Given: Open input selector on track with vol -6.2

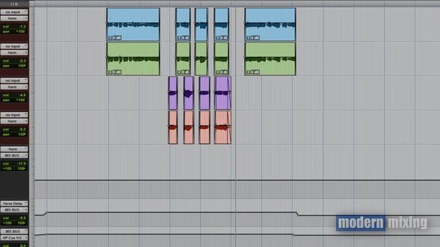Looking at the screenshot, I should [14, 115].
